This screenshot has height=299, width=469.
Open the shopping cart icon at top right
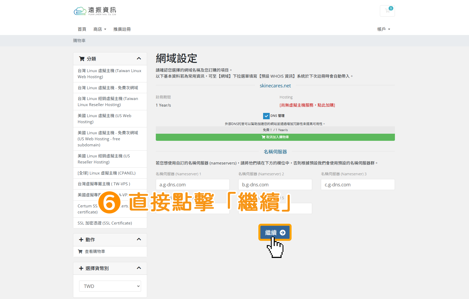[387, 11]
